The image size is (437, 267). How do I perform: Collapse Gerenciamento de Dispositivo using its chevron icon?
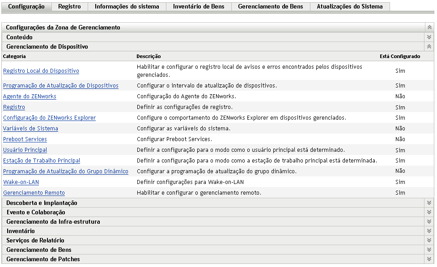pyautogui.click(x=429, y=46)
